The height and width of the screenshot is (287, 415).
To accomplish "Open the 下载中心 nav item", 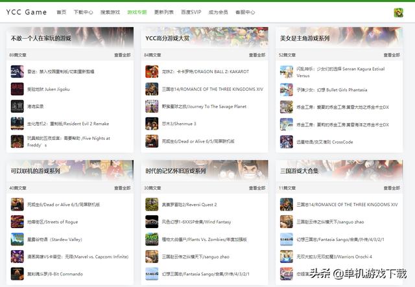I will [x=83, y=12].
